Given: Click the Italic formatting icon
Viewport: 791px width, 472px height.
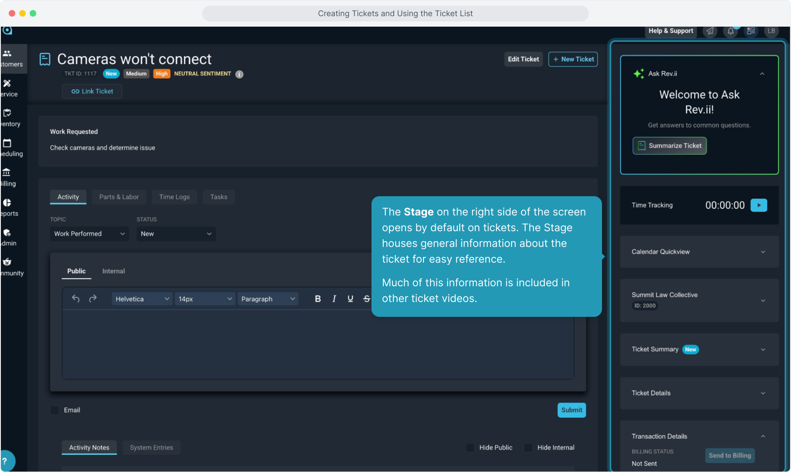Looking at the screenshot, I should click(334, 299).
